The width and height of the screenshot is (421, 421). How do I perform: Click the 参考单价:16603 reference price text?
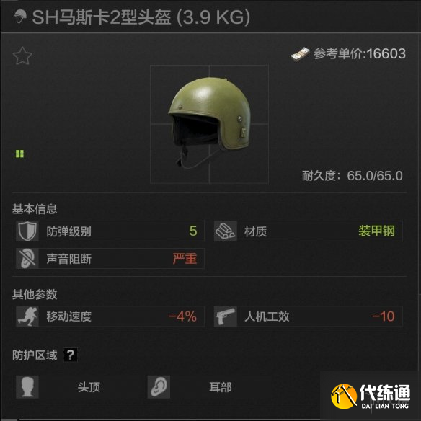click(360, 53)
